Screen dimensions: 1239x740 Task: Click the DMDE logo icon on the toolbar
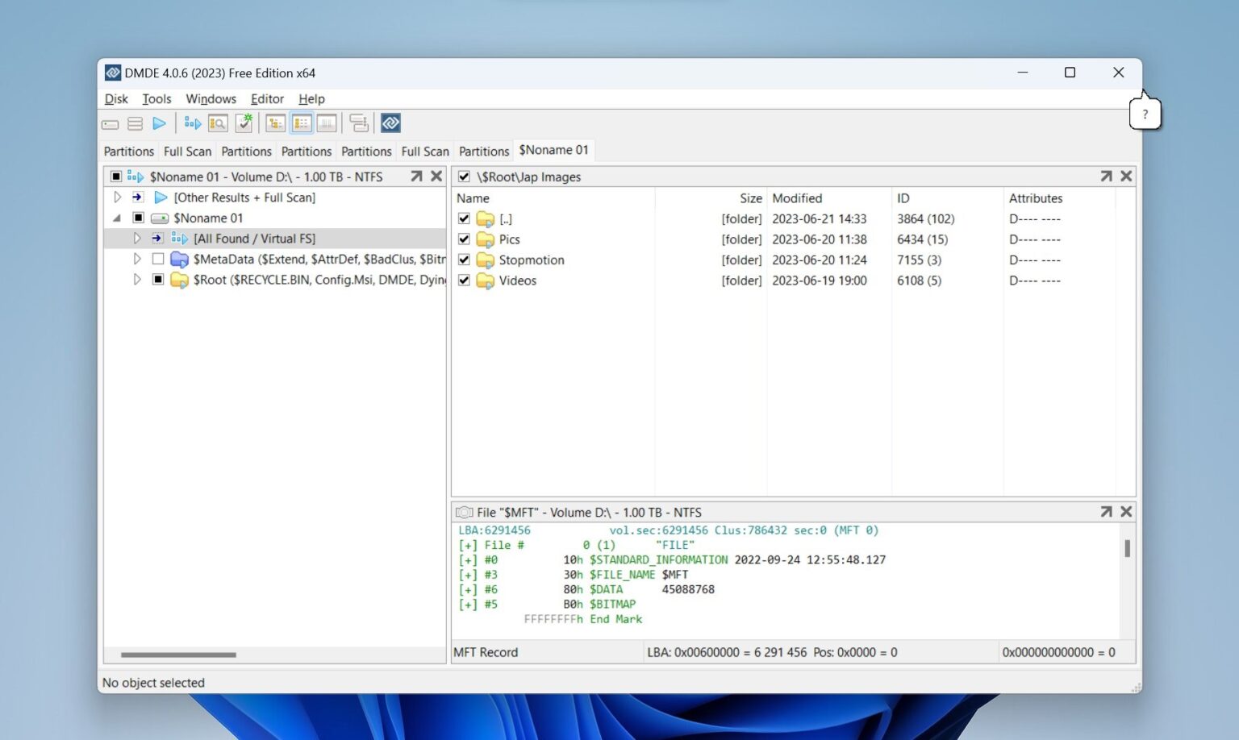click(x=390, y=123)
